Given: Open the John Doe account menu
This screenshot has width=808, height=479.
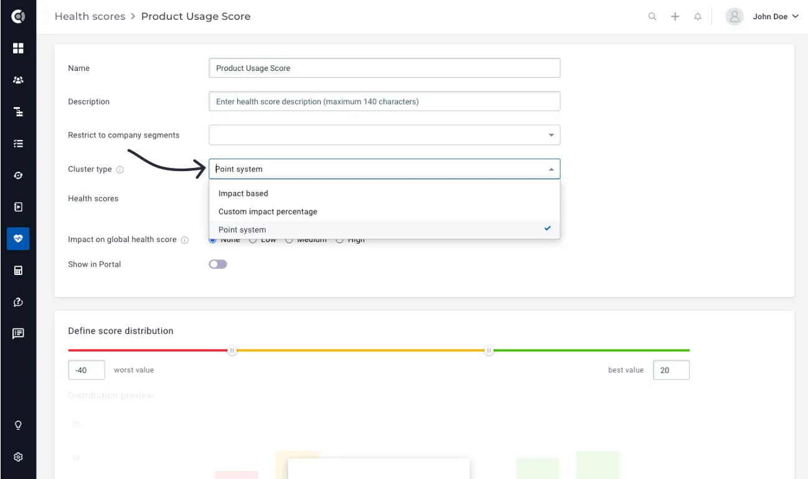Looking at the screenshot, I should click(776, 17).
